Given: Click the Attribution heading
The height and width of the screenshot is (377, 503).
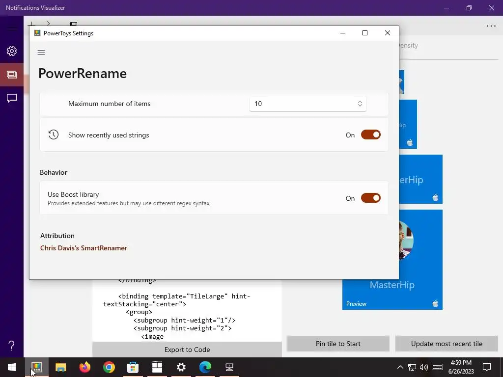Looking at the screenshot, I should tap(57, 236).
